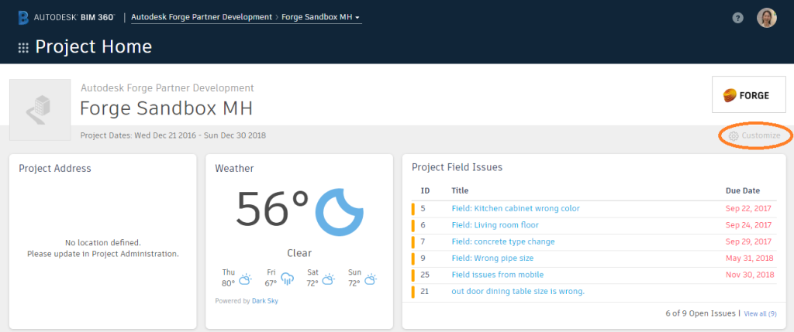Click the Weather card title
Viewport: 794px width, 332px height.
234,168
